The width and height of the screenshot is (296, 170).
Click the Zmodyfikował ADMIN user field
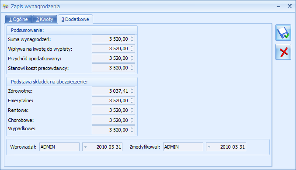click(183, 147)
